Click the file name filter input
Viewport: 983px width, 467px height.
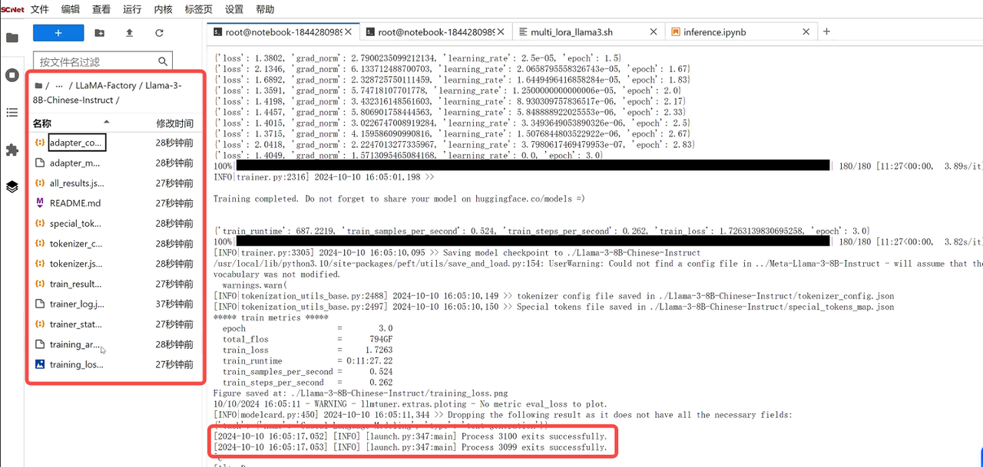point(96,61)
